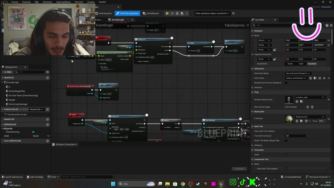Image resolution: width=334 pixels, height=188 pixels.
Task: Toggle CapsuleComponent Ölçek lock icon
Action: point(275,59)
